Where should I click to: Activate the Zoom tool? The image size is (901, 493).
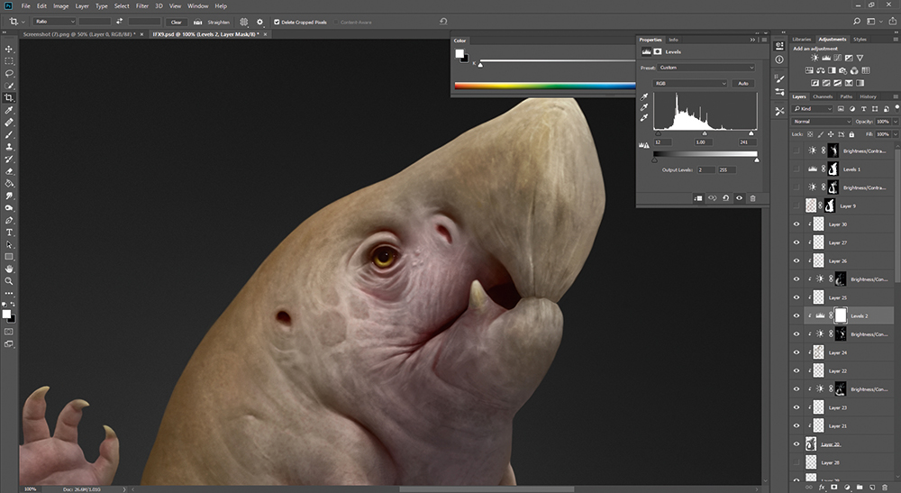coord(9,281)
